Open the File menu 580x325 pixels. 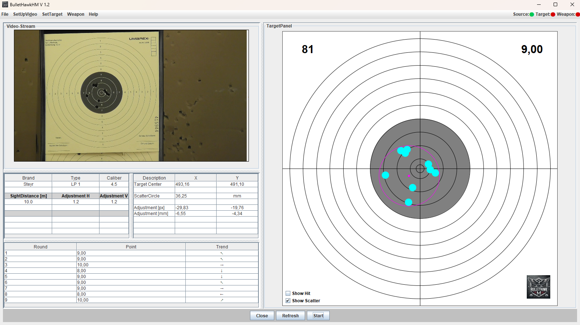(5, 14)
